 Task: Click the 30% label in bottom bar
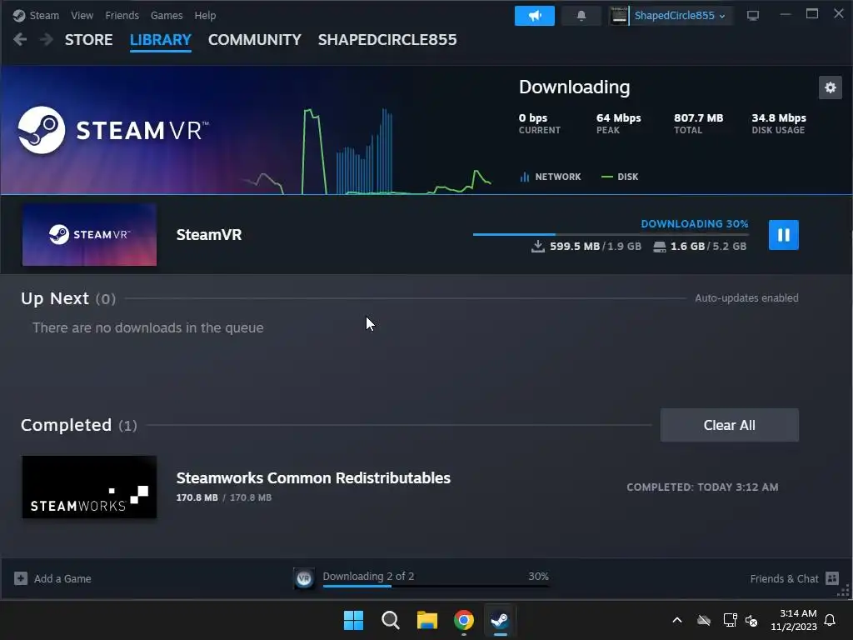[x=538, y=576]
